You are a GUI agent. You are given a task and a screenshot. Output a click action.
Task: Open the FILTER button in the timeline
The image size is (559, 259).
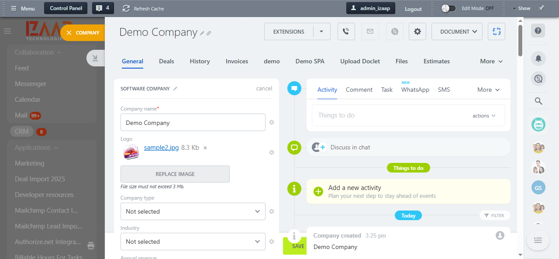click(x=494, y=215)
